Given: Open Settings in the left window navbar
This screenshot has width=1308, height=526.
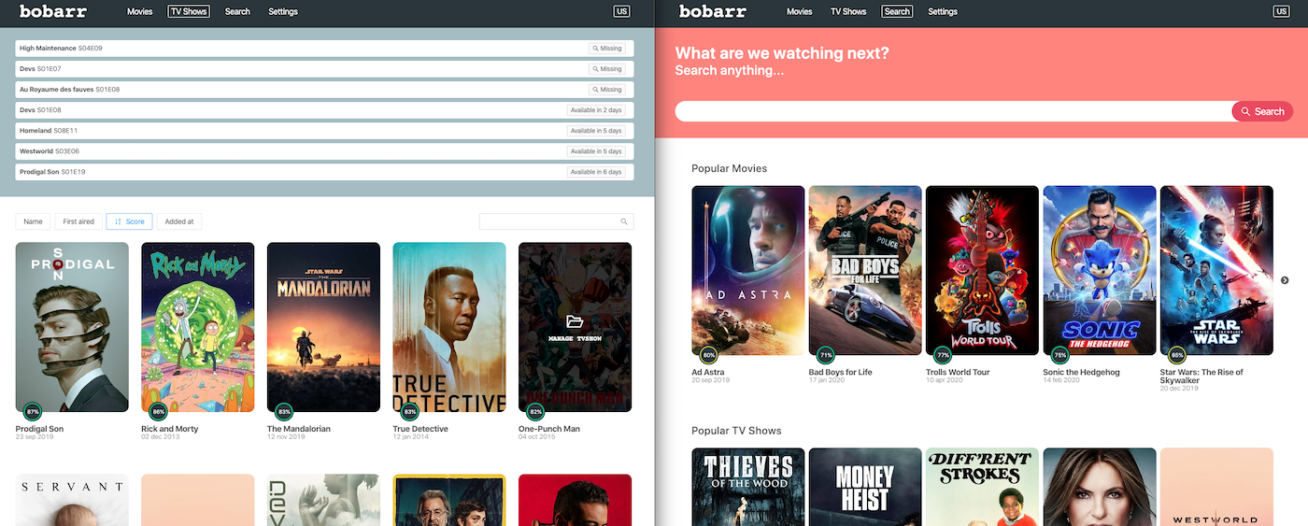Looking at the screenshot, I should (x=283, y=12).
